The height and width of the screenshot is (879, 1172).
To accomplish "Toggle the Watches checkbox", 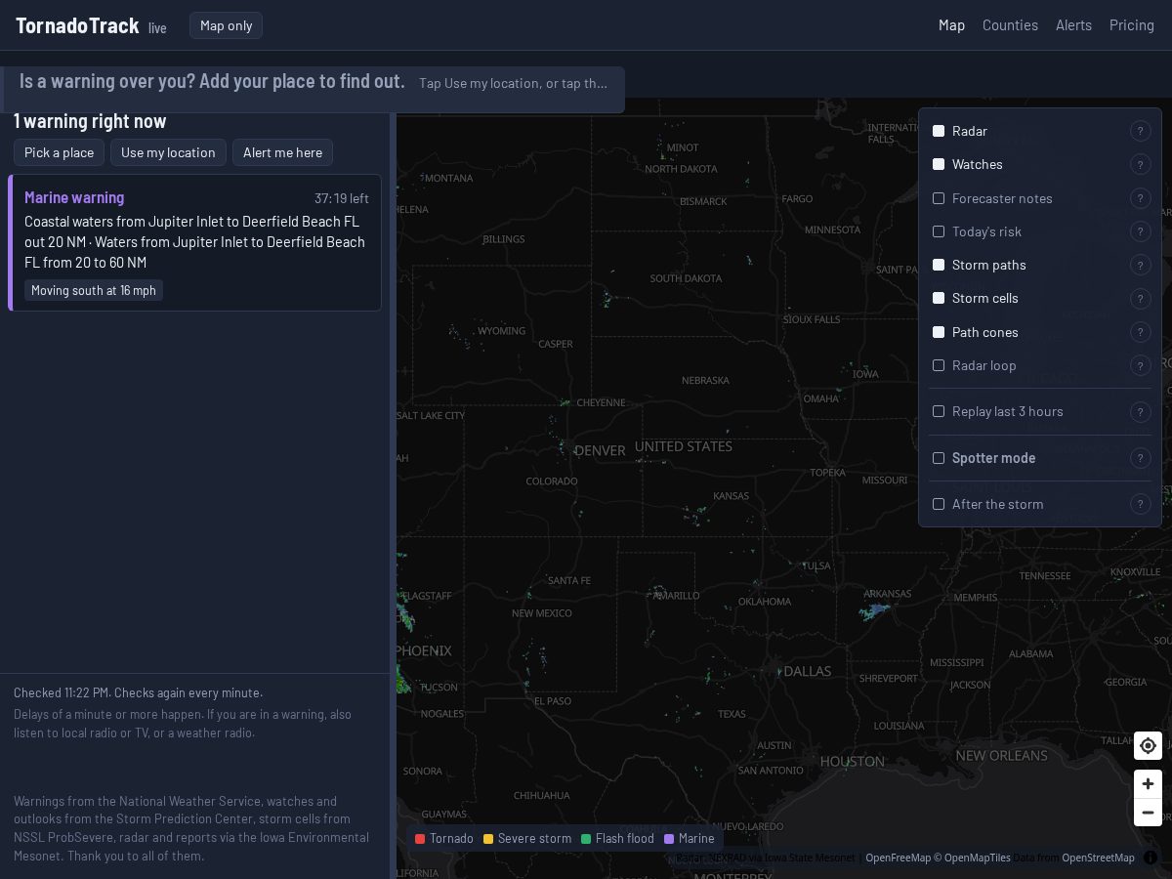I will pos(939,164).
